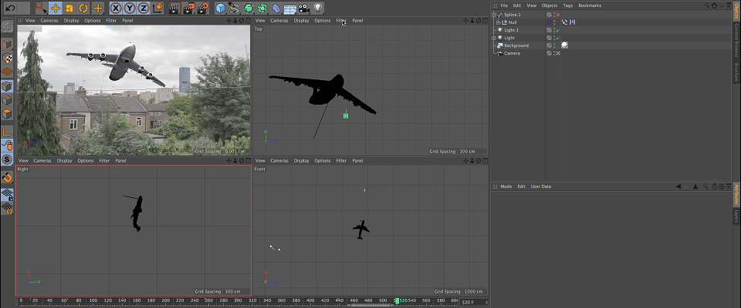The height and width of the screenshot is (308, 741).
Task: Select Edges mode cube icon
Action: pos(7,100)
